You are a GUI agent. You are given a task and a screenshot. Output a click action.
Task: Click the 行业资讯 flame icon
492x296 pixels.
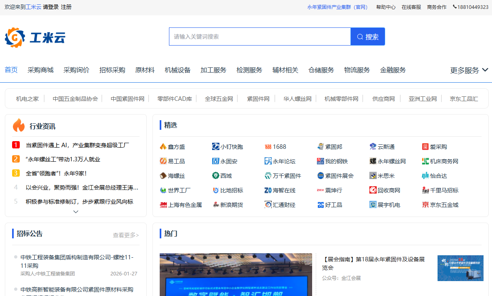[19, 126]
